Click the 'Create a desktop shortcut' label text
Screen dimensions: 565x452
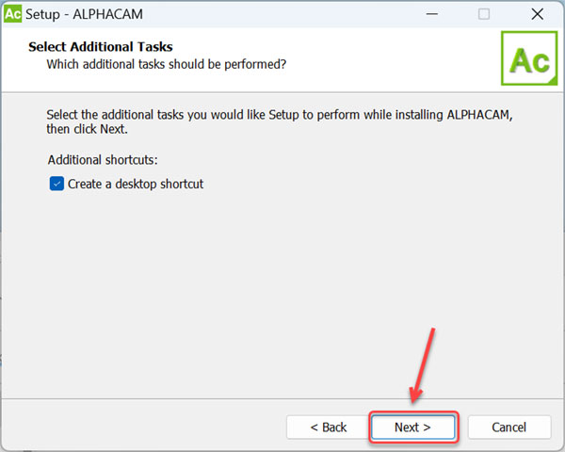tap(136, 185)
